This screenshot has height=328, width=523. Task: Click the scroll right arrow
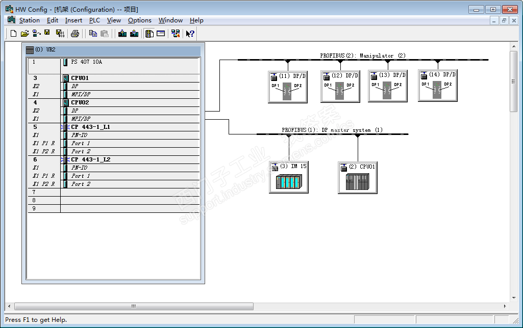pyautogui.click(x=505, y=306)
